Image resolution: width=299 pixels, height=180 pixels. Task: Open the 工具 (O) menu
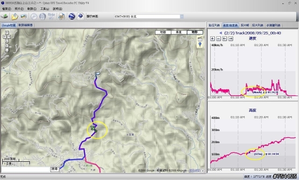coord(45,9)
